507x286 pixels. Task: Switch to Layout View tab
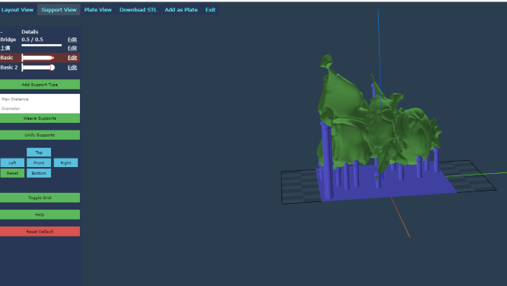click(x=18, y=10)
